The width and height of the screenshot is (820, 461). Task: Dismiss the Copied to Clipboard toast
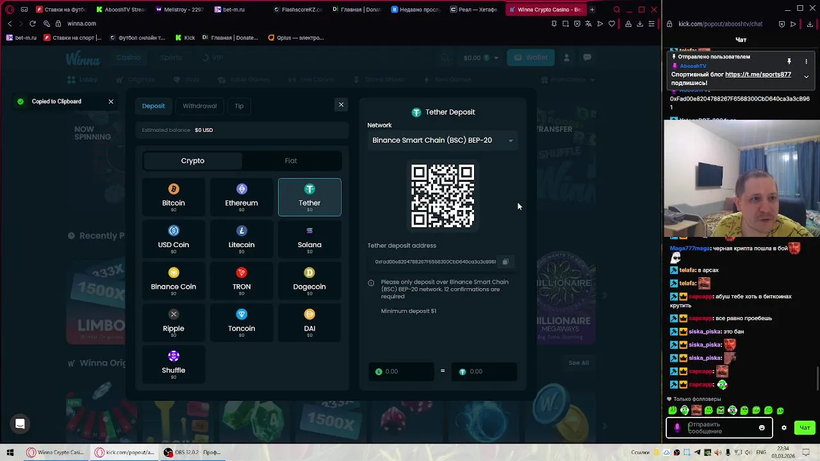[111, 101]
